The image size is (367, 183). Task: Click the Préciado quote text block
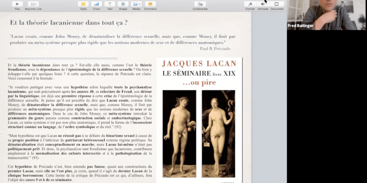pyautogui.click(x=122, y=39)
